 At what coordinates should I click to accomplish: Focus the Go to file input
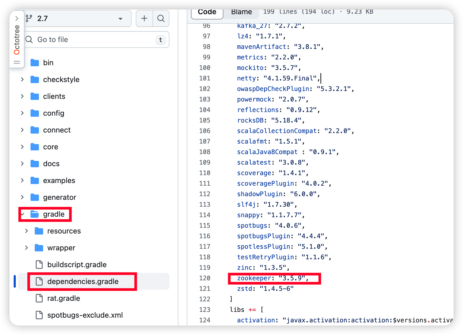[x=96, y=40]
